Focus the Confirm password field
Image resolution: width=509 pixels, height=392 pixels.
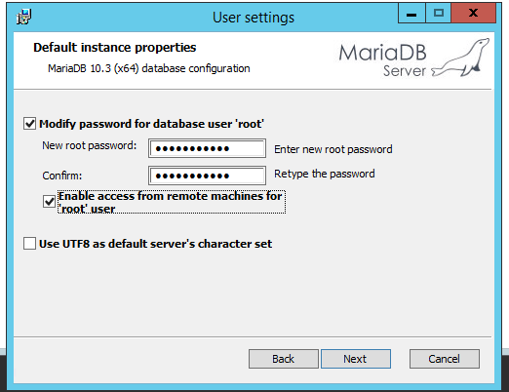click(207, 176)
